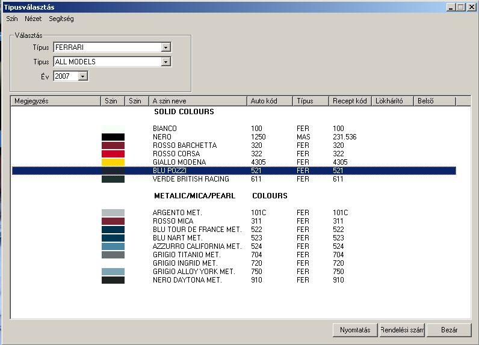
Task: Choose the black NERO color swatch
Action: tap(113, 137)
